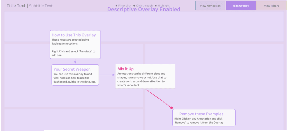Screen dimensions: 287x131
Task: Select the 'Mix it Up' annotation
Action: coord(145,76)
